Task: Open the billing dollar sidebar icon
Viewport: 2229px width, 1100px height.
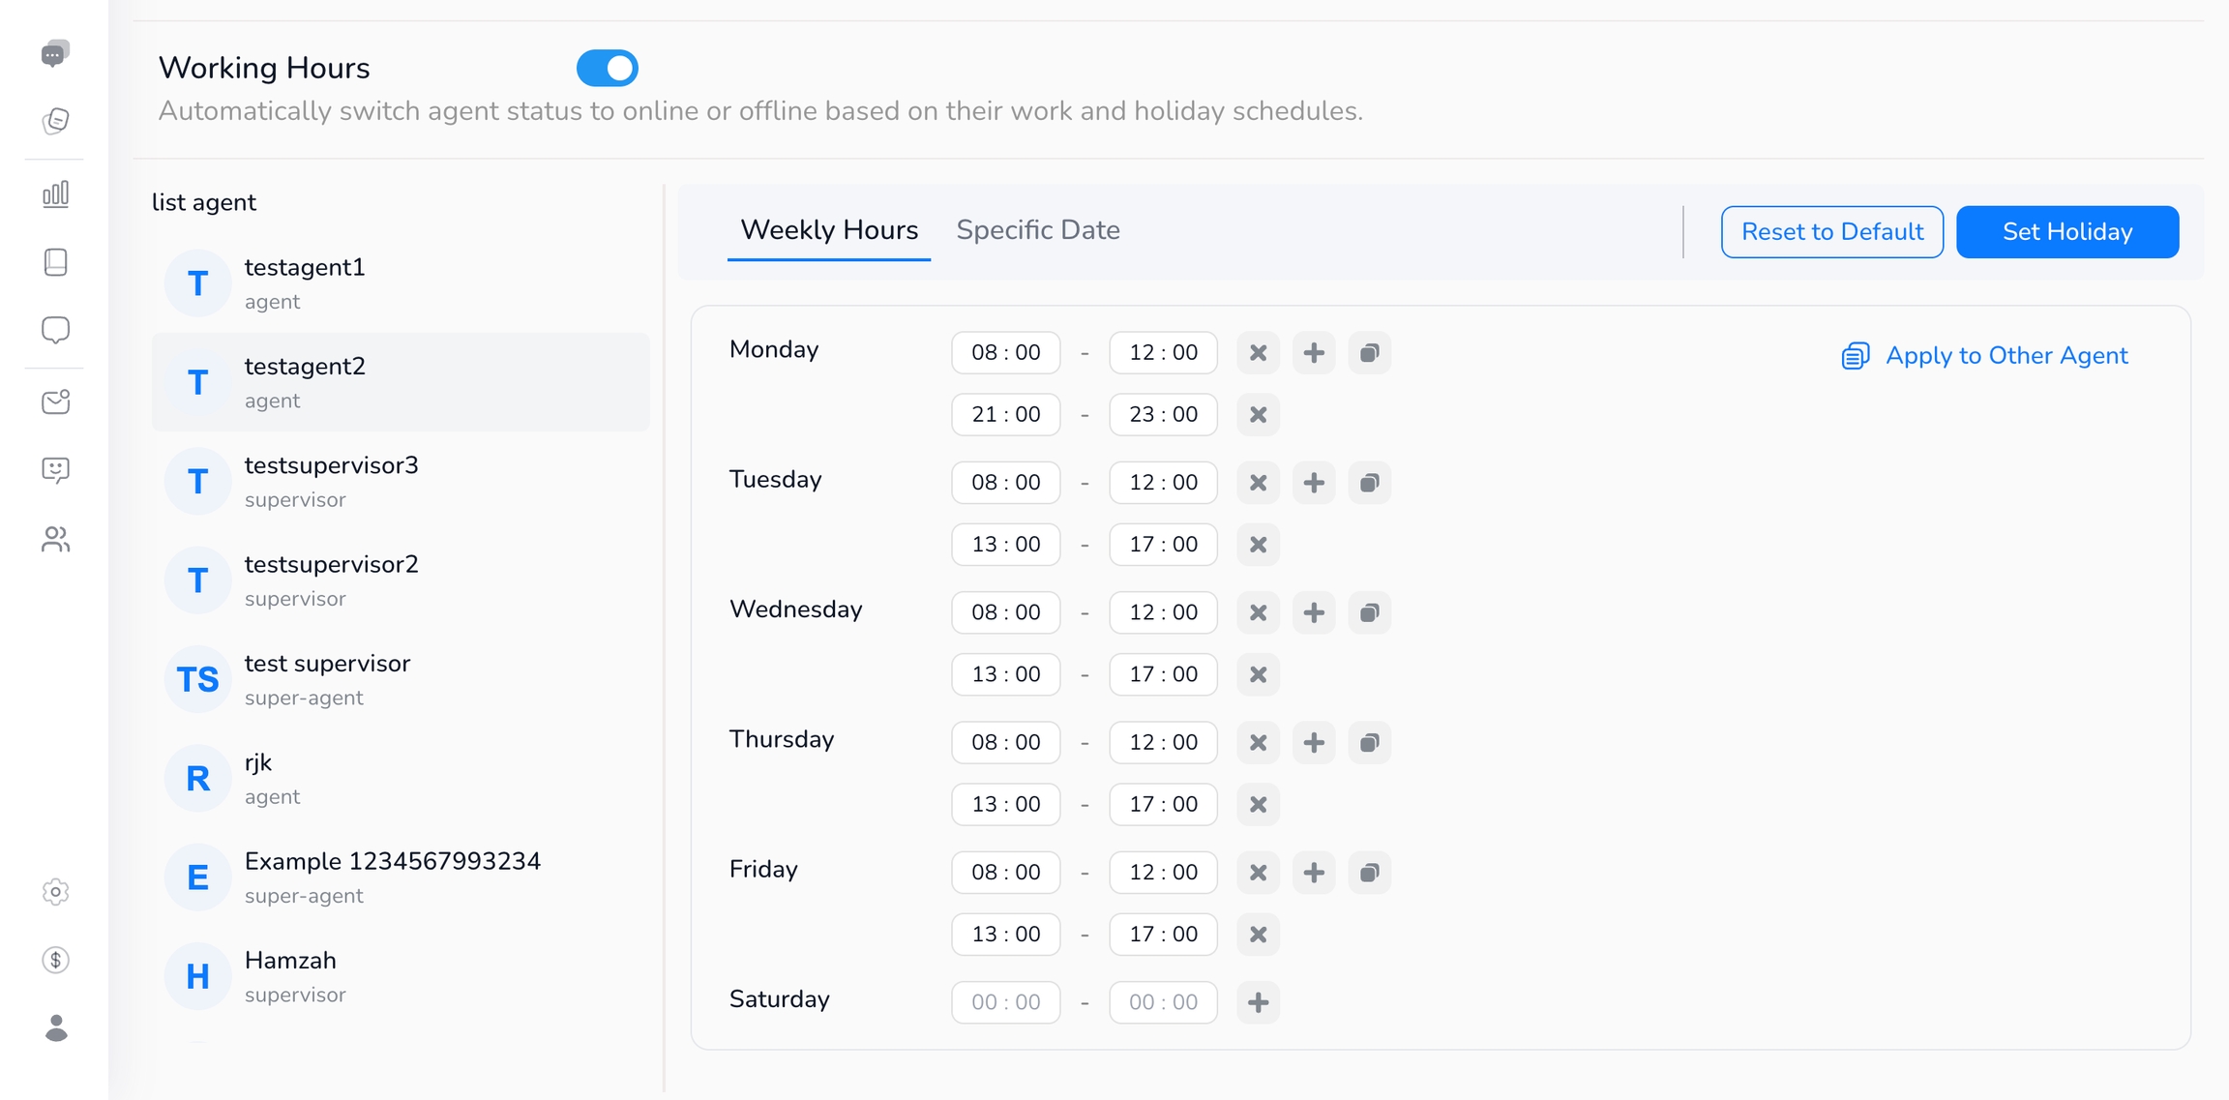Action: (55, 960)
